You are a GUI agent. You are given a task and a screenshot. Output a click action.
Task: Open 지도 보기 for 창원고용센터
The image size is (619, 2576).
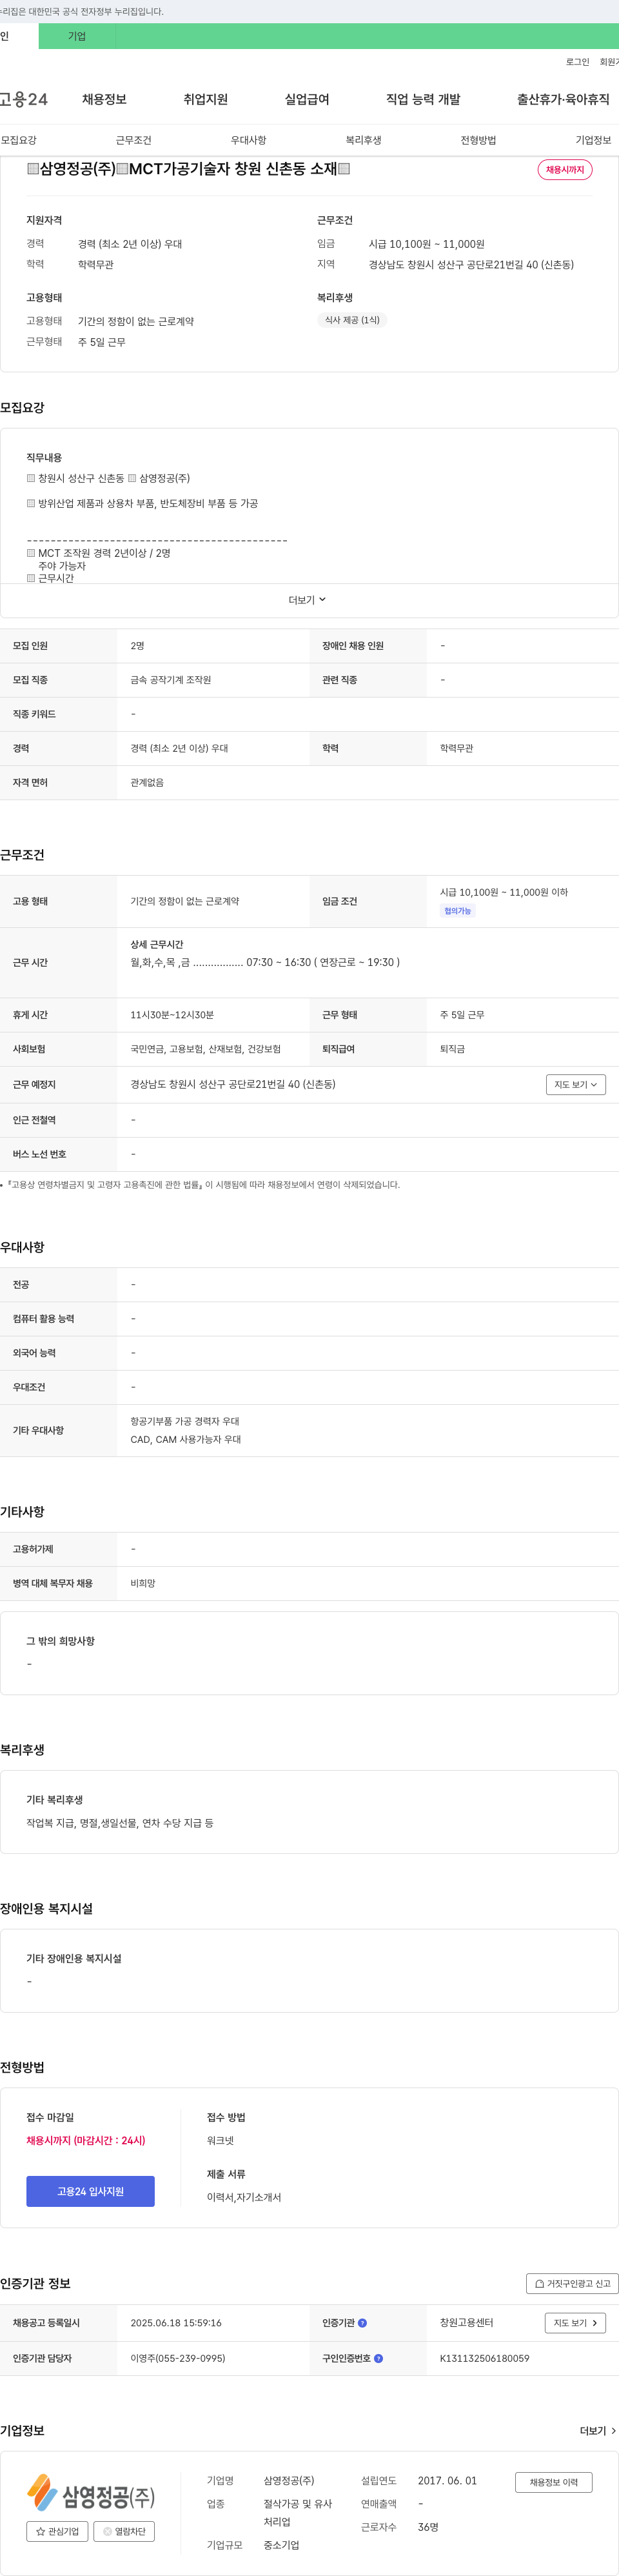coord(575,2323)
